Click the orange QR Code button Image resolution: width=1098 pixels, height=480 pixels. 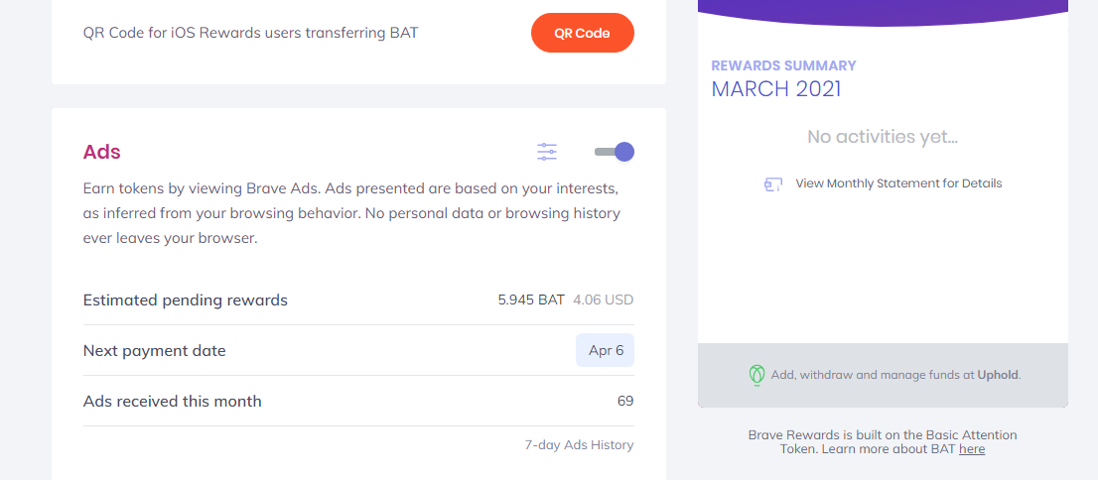(x=582, y=33)
